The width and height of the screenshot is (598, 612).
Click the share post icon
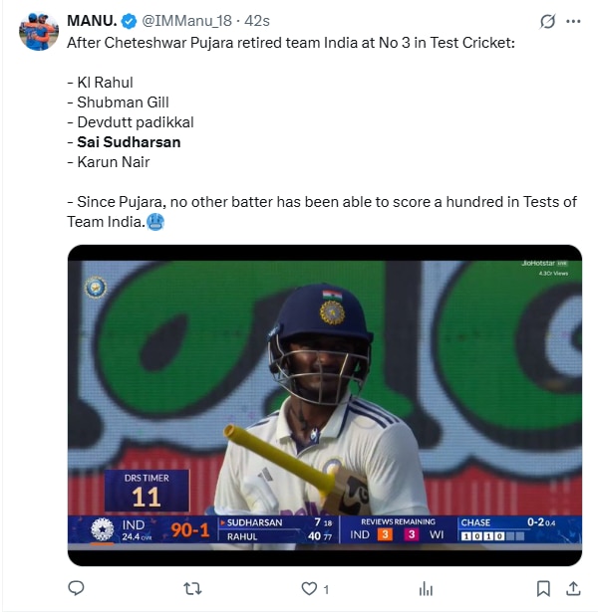[x=571, y=588]
